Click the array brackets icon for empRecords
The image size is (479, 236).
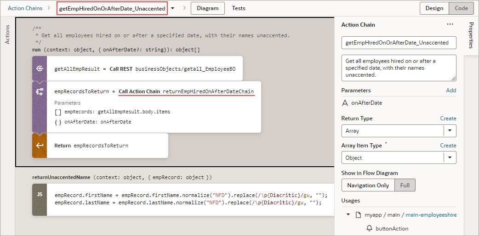[58, 112]
